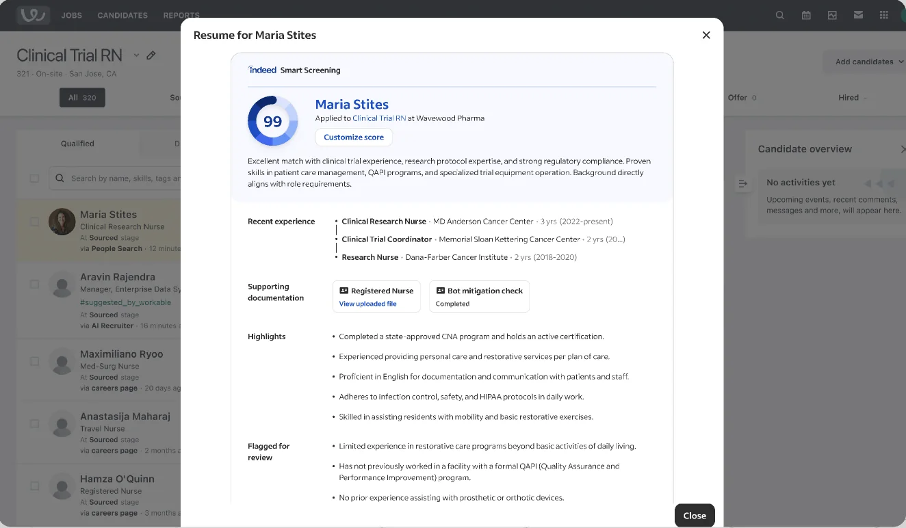
Task: Open the Reports menu
Action: (x=181, y=15)
